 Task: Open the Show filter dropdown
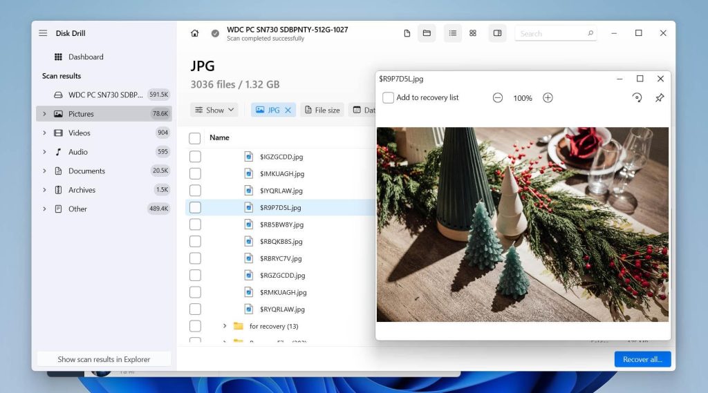pyautogui.click(x=214, y=110)
